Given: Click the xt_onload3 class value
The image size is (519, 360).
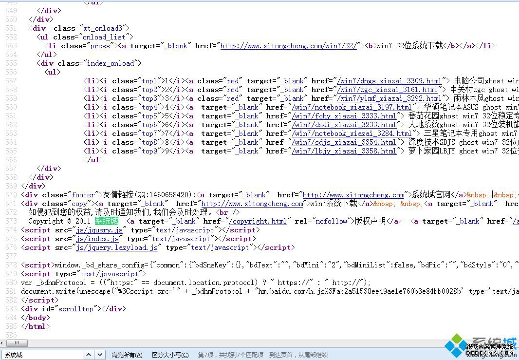Looking at the screenshot, I should tap(103, 28).
